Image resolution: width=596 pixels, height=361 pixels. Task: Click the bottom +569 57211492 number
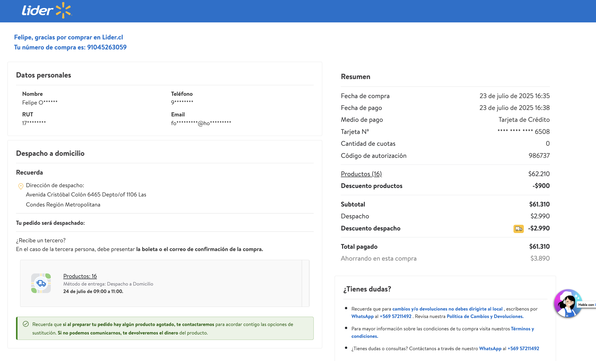click(523, 348)
